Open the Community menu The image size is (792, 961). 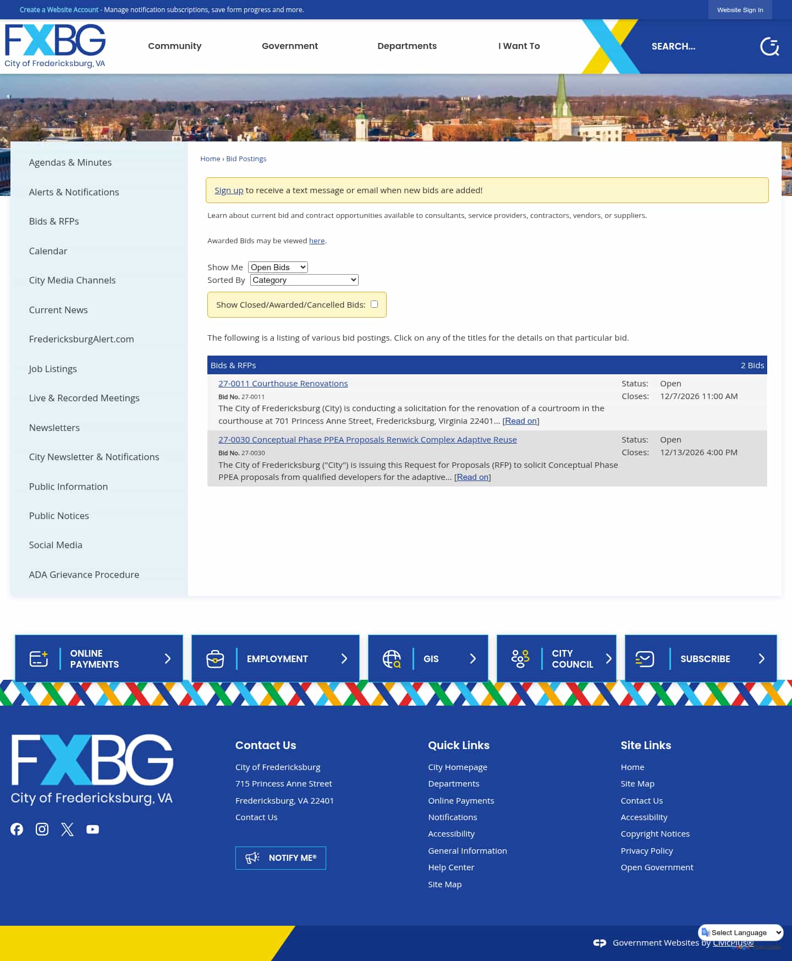pyautogui.click(x=175, y=46)
